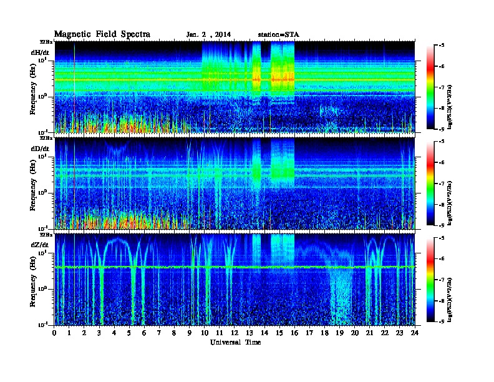
Task: Click the dH/dt spectrogram plot area
Action: click(235, 87)
